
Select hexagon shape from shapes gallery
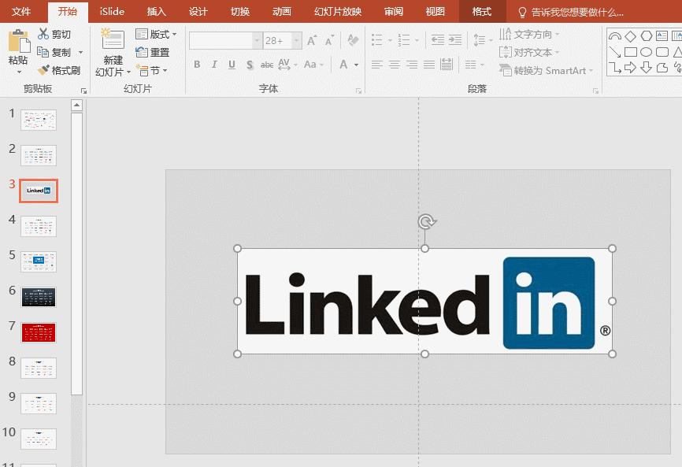point(647,36)
